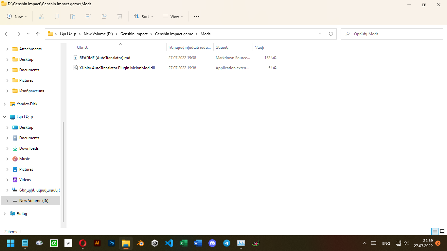Expand the Изображения folder in the sidebar
This screenshot has height=251, width=447.
8,91
